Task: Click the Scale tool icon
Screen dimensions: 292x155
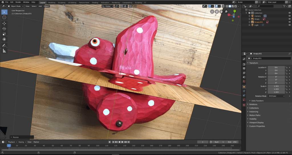Action: coord(4,34)
